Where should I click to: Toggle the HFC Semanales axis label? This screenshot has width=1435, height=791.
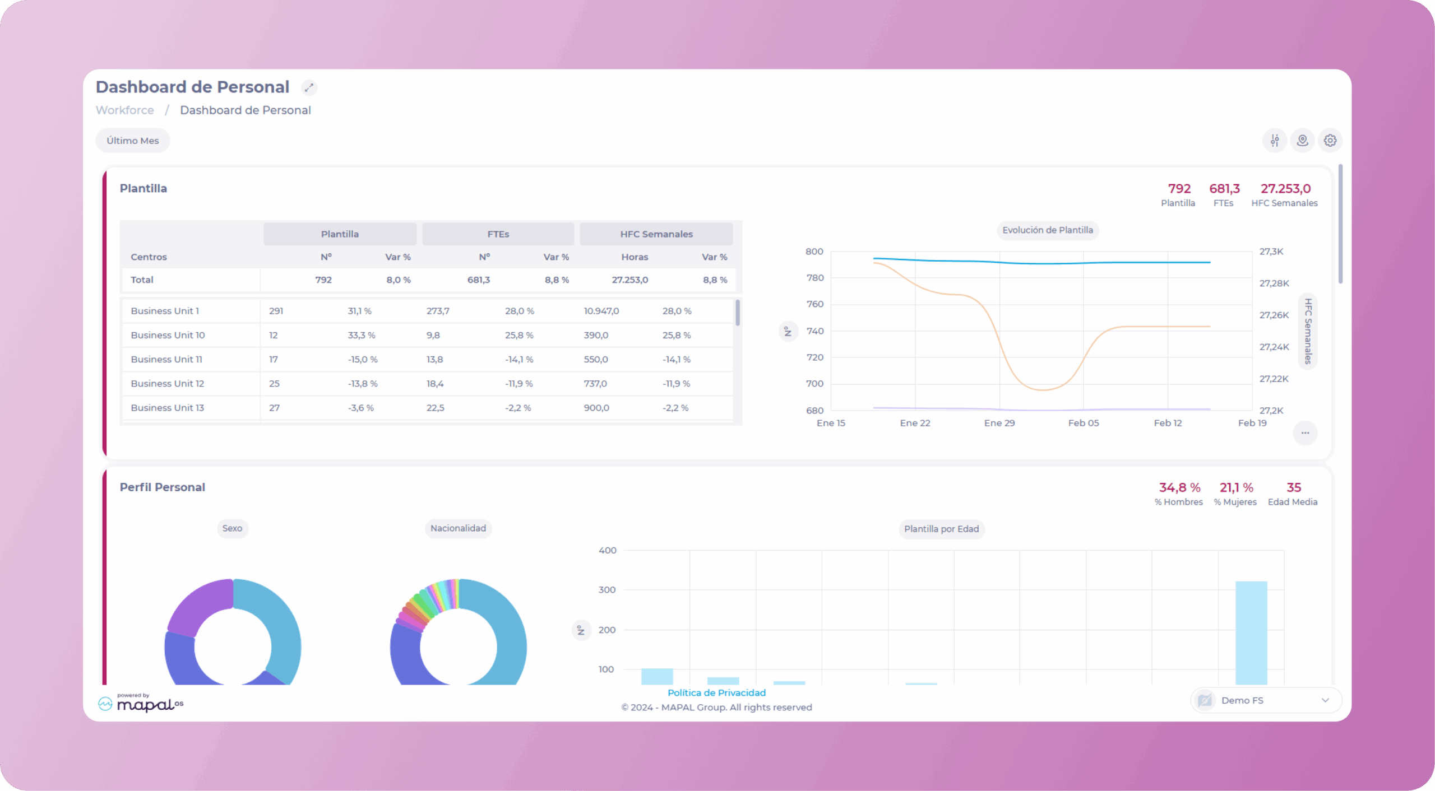click(1308, 332)
